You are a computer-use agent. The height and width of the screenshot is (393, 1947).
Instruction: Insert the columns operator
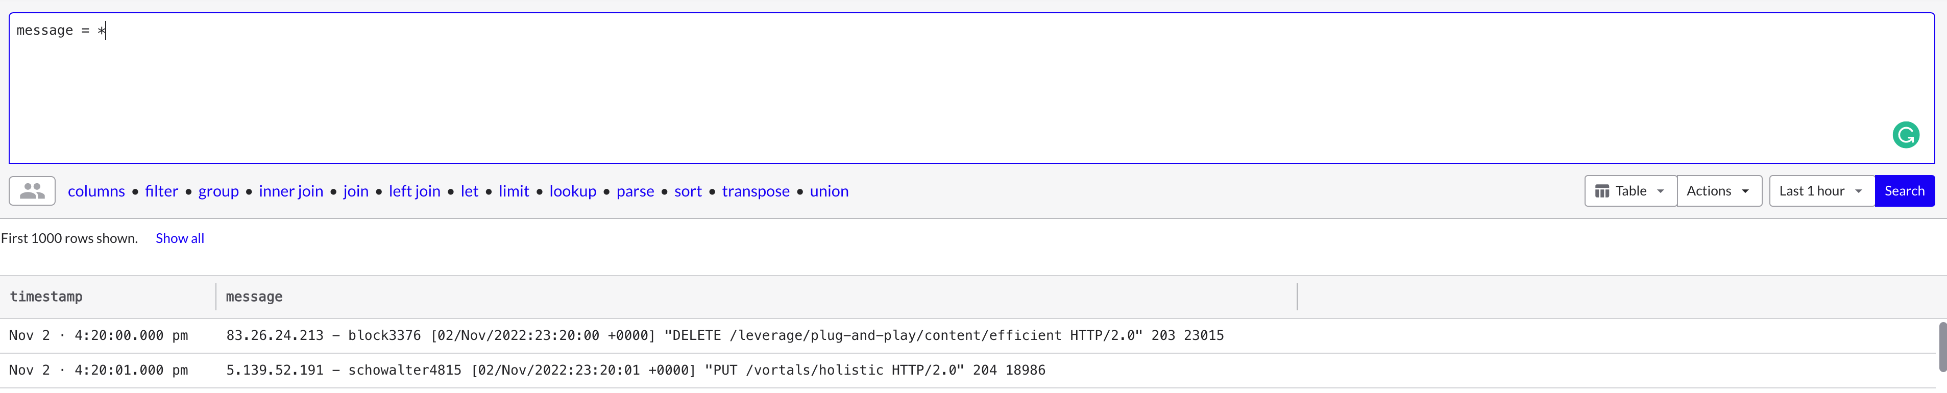tap(96, 191)
